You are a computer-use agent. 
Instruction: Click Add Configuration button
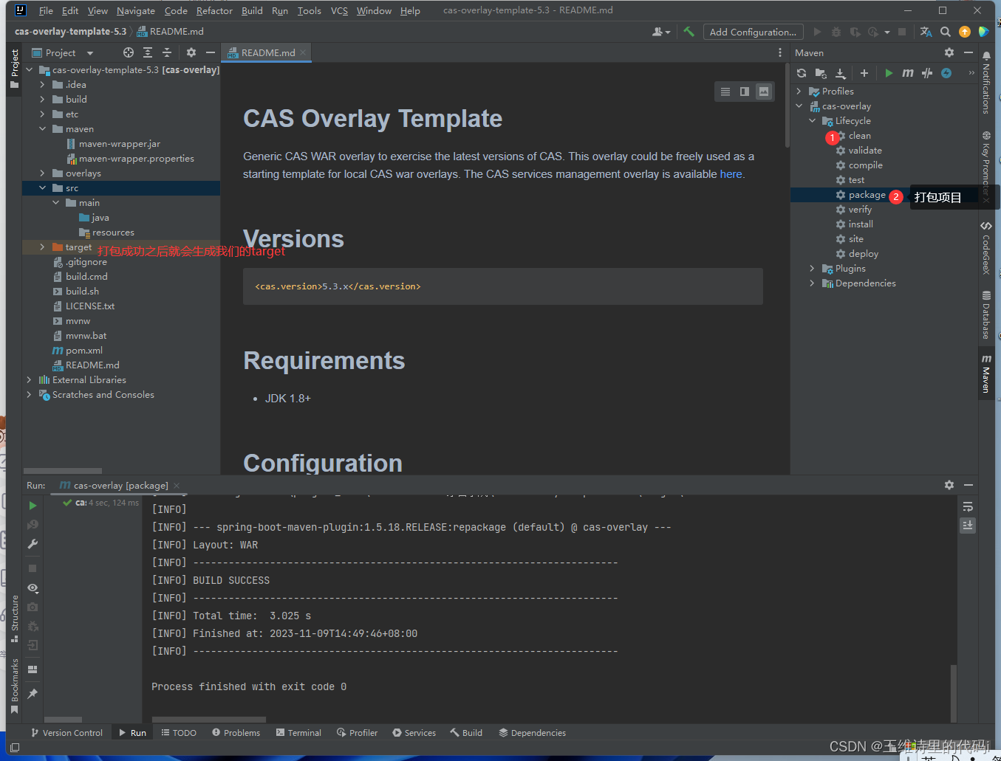click(x=753, y=32)
